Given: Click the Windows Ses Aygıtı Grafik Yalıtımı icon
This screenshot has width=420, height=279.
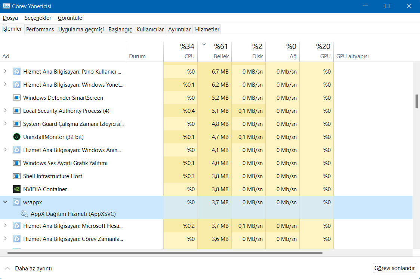Looking at the screenshot, I should (x=16, y=163).
